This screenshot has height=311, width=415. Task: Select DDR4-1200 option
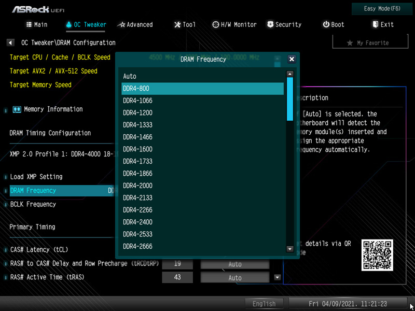pos(202,113)
